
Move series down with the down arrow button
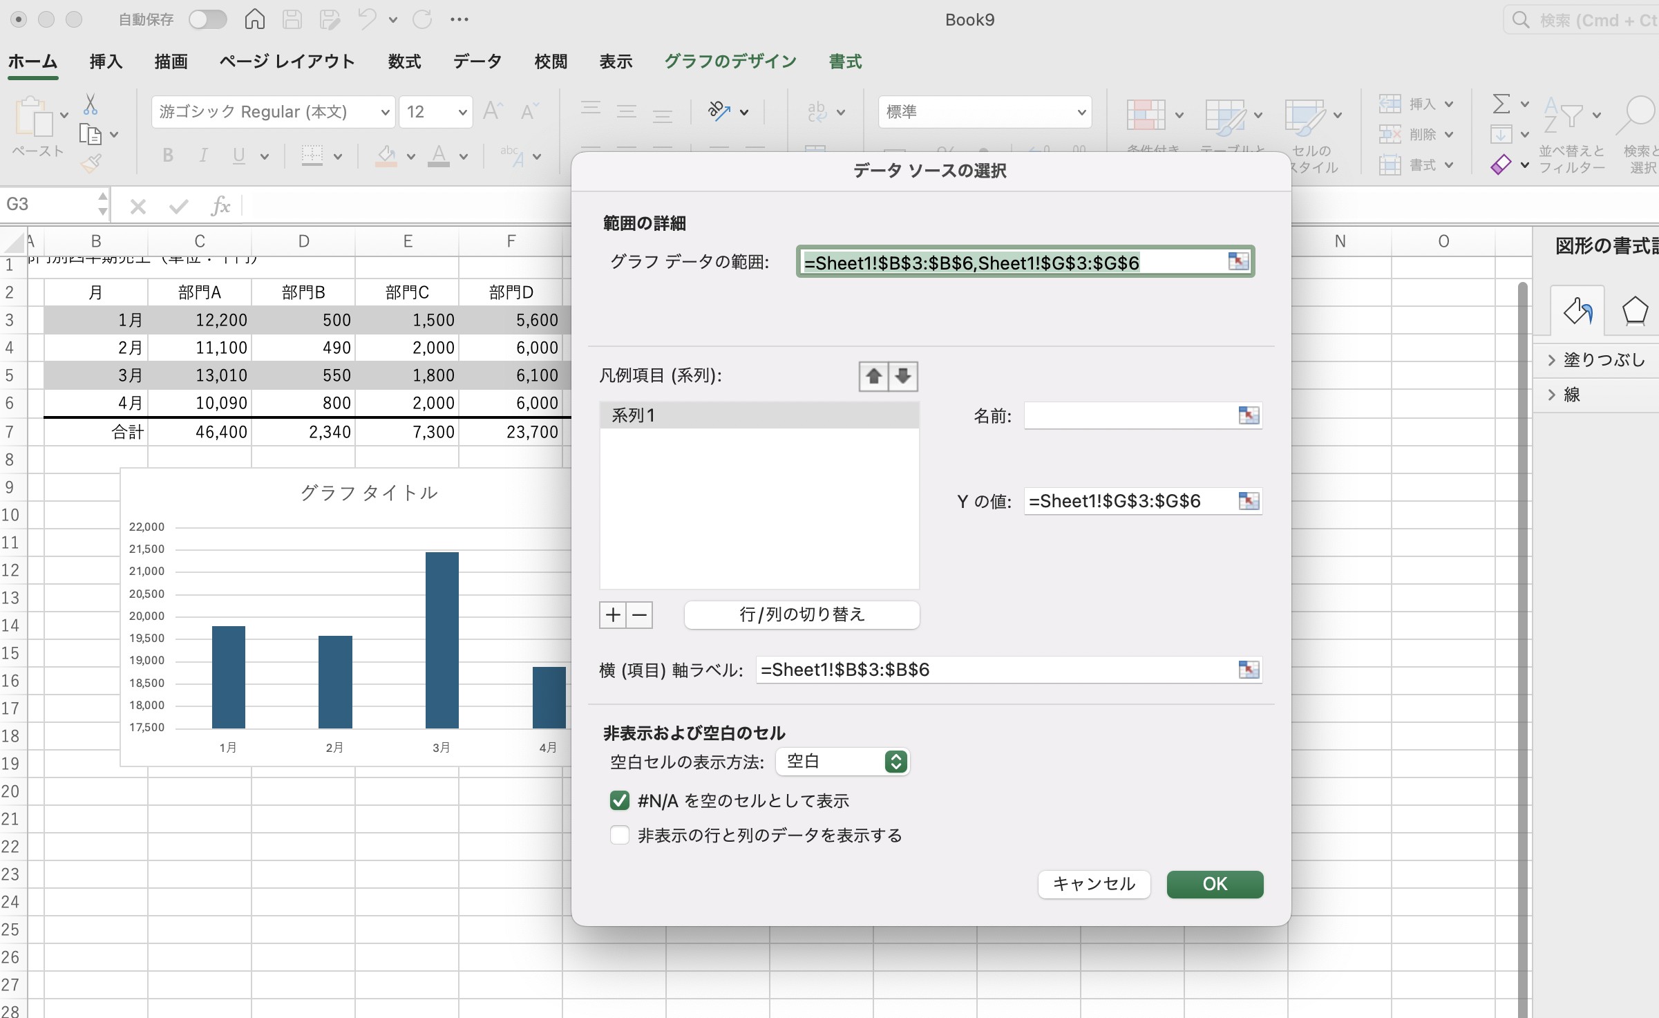coord(903,376)
